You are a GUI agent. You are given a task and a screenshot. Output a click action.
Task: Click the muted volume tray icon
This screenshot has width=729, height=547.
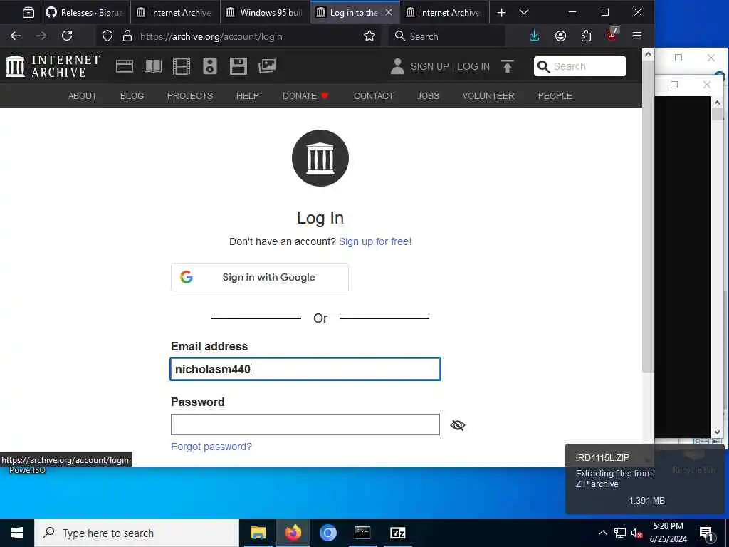636,533
